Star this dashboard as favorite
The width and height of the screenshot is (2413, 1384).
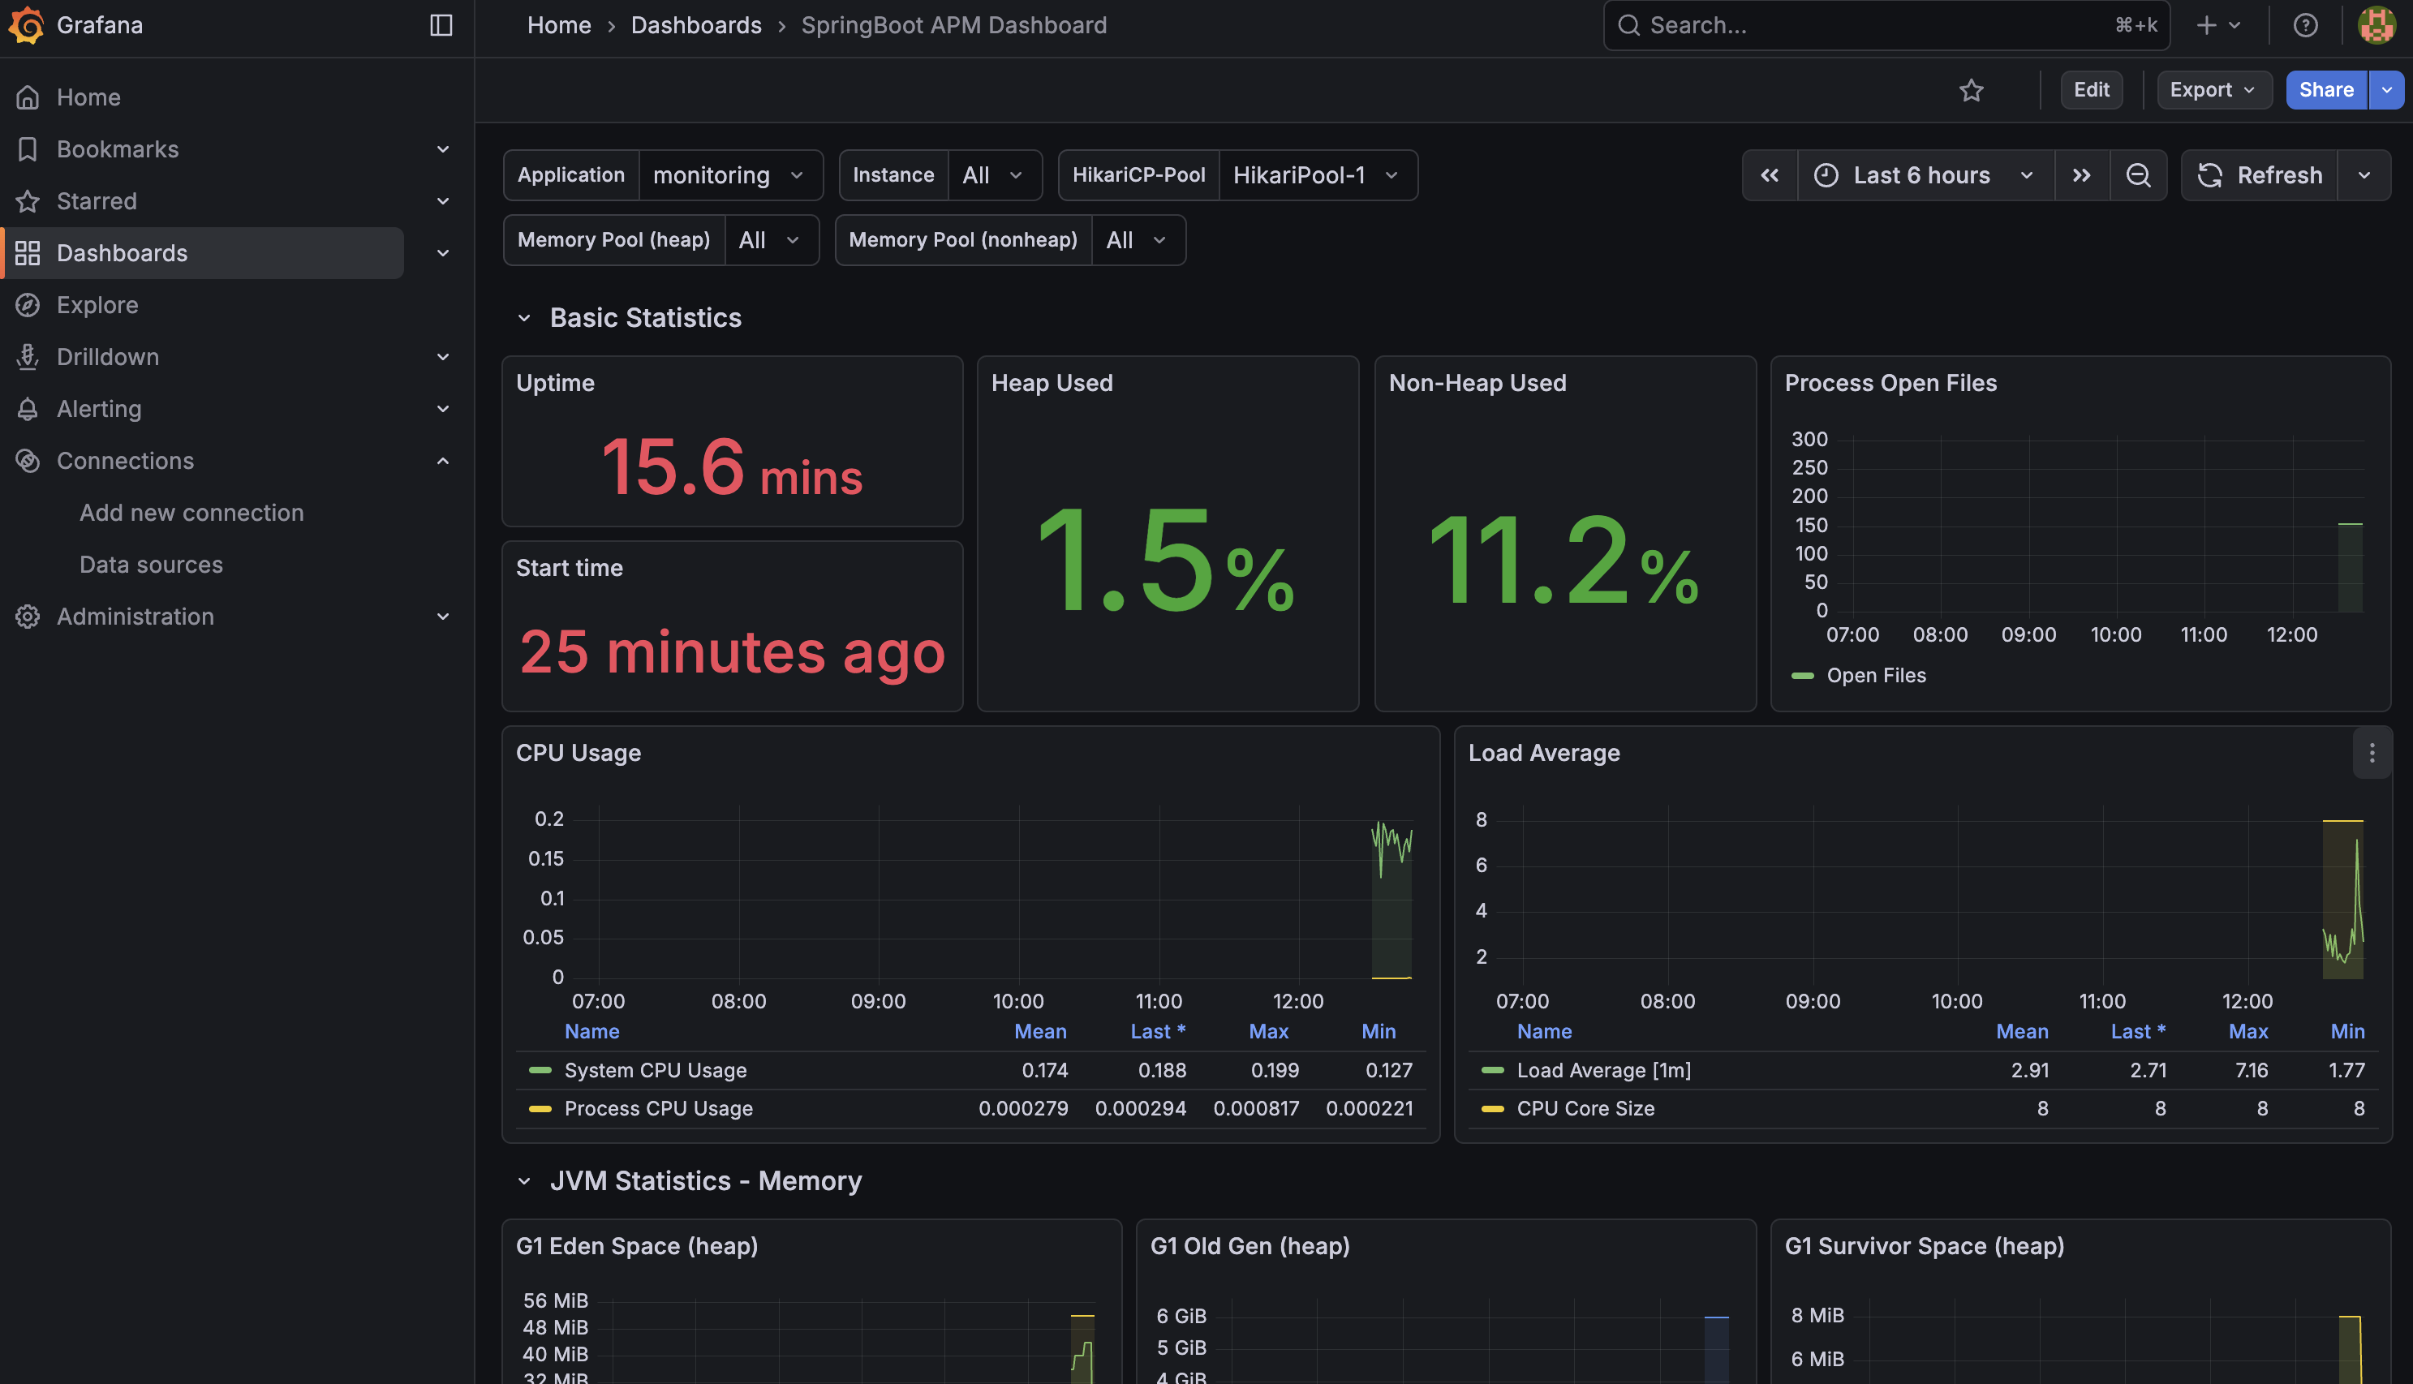click(1971, 90)
